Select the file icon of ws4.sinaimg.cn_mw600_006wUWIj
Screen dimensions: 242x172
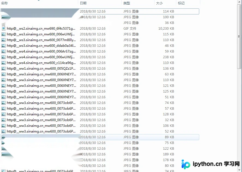coord(4,57)
